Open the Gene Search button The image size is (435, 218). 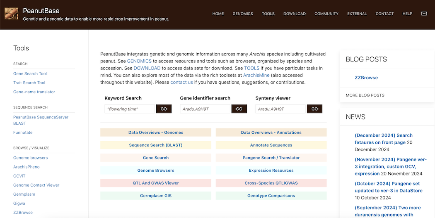coord(156,158)
